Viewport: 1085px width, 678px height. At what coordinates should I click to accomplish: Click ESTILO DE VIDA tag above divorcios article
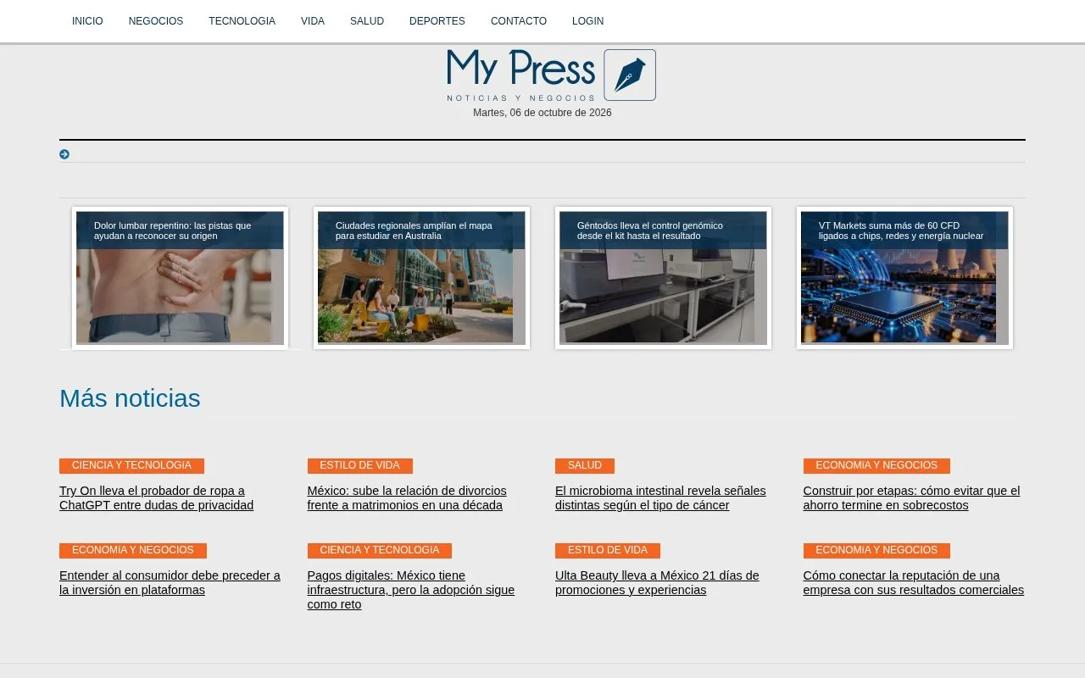point(359,466)
